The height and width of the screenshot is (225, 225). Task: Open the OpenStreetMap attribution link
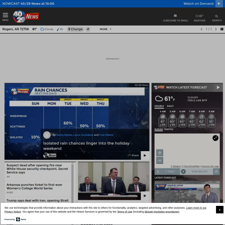click(x=190, y=166)
